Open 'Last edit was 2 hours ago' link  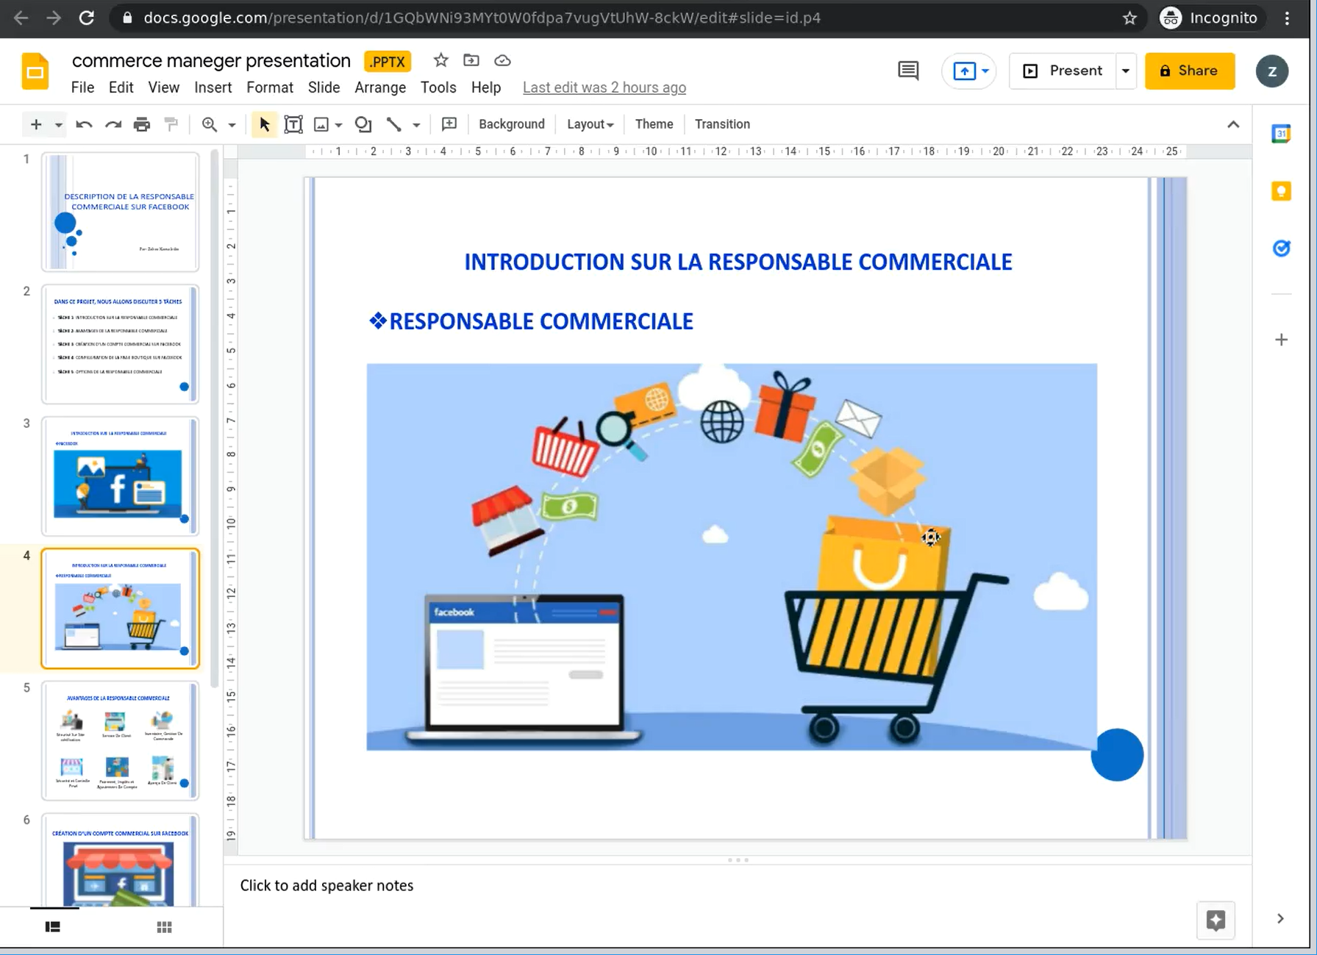click(604, 87)
